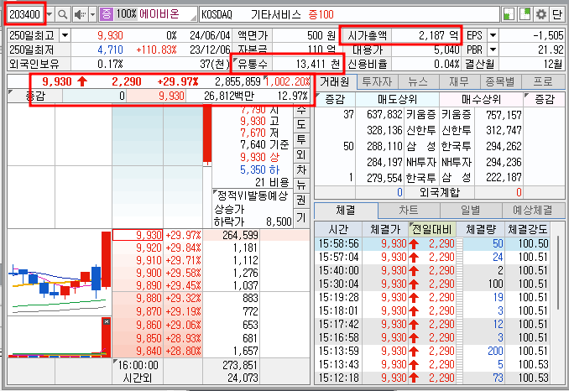Select the 체결 tab
The image size is (569, 391).
tap(346, 210)
